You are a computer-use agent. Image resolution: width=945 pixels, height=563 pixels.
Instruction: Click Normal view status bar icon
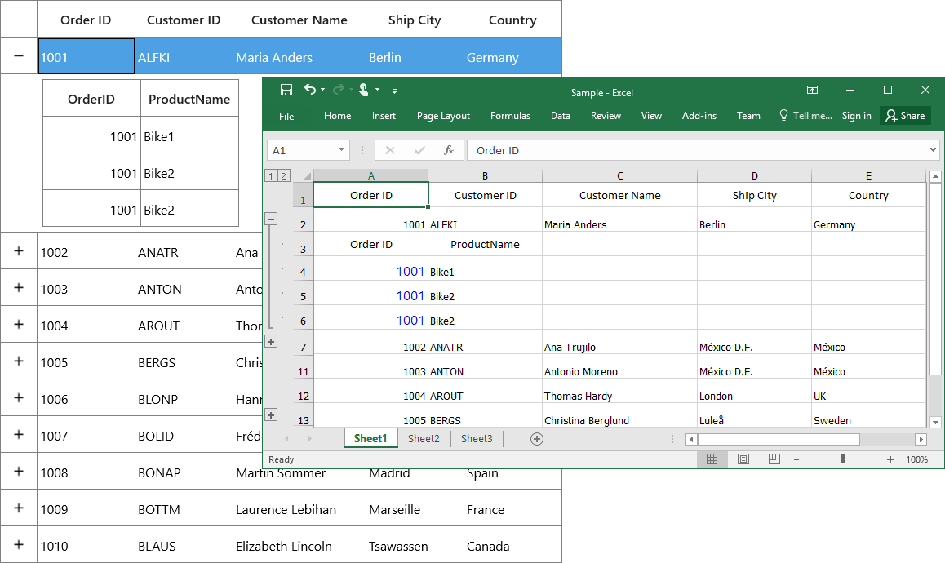pos(712,459)
